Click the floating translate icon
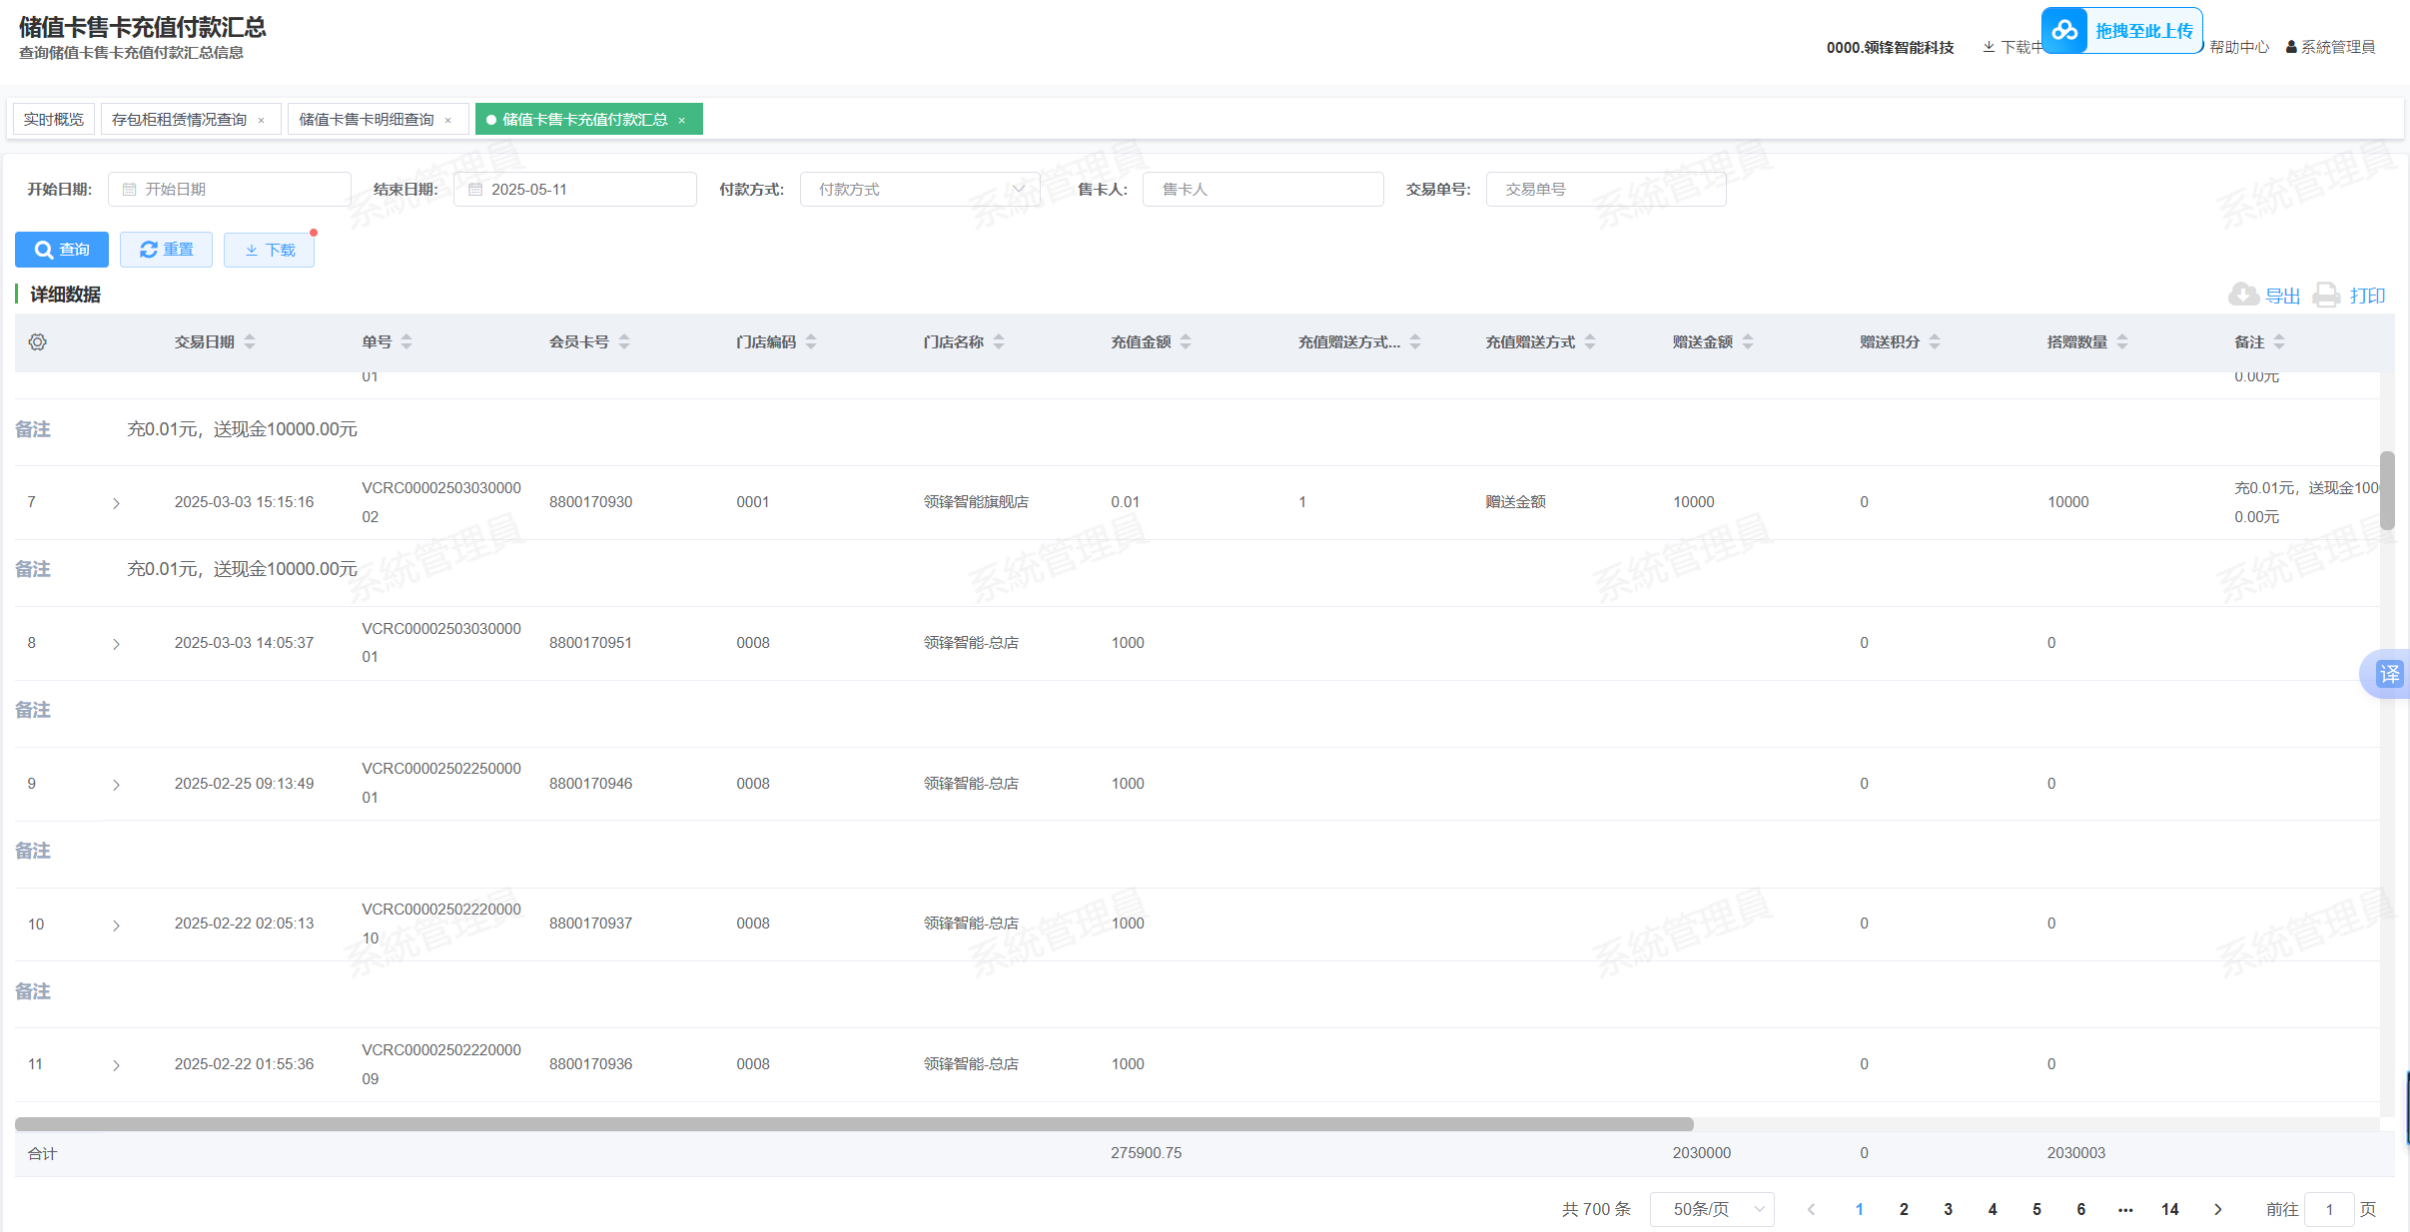The image size is (2410, 1232). pyautogui.click(x=2388, y=674)
